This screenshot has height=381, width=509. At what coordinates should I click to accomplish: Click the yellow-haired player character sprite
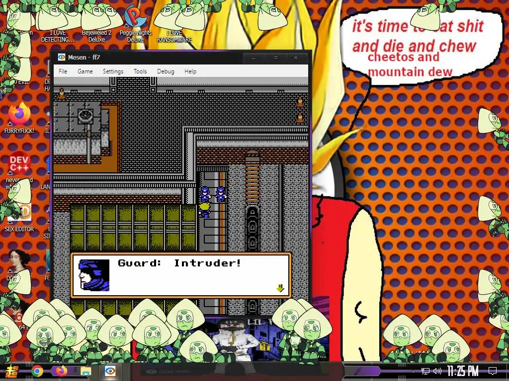205,209
